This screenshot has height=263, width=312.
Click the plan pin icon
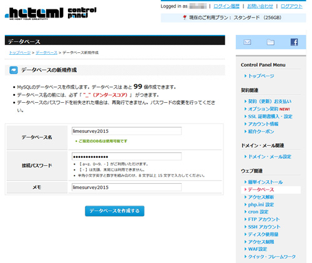(x=185, y=17)
